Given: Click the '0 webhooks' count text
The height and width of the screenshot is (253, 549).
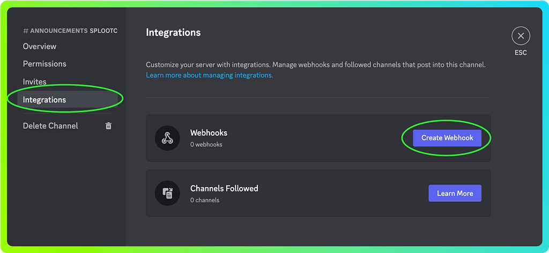Looking at the screenshot, I should [x=206, y=145].
